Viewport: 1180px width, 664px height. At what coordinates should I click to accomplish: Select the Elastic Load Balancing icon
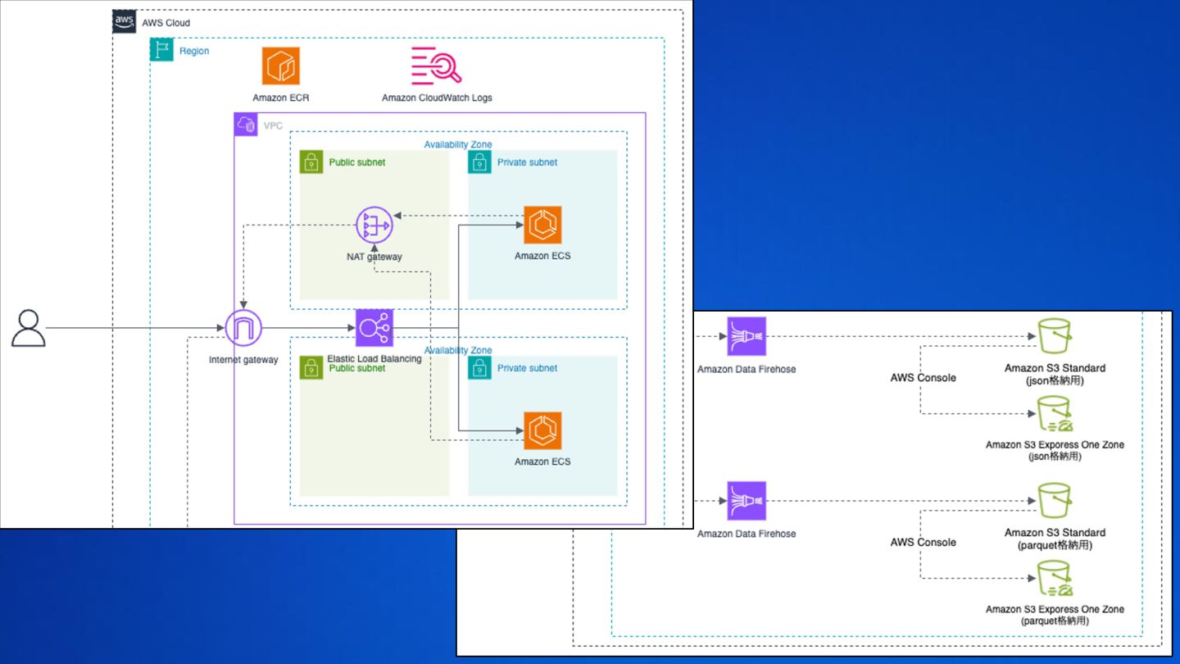pyautogui.click(x=374, y=328)
